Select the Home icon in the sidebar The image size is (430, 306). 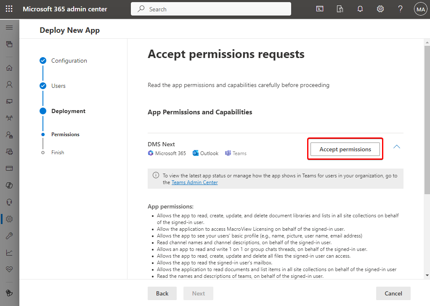[9, 68]
